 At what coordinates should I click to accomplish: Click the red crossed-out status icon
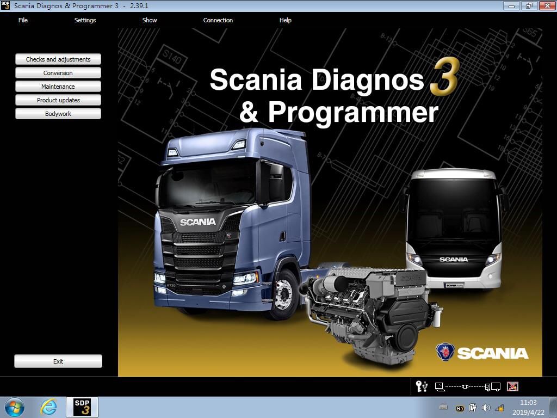(512, 386)
